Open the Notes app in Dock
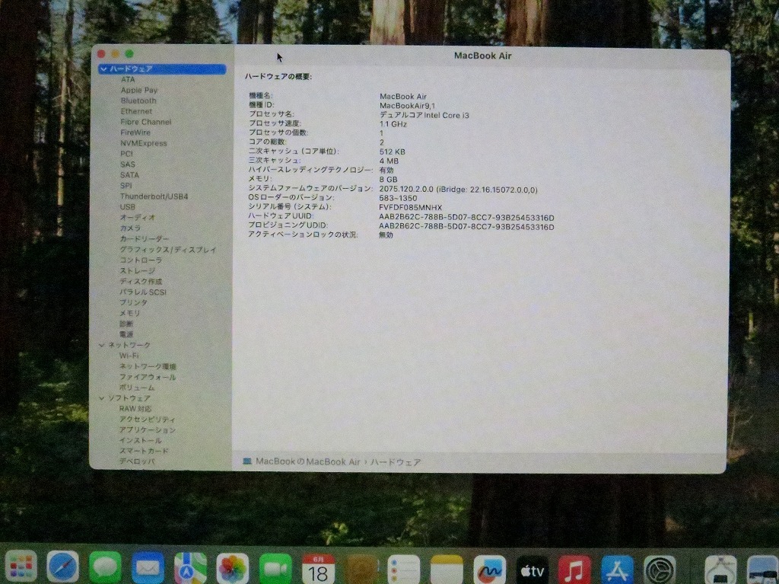The image size is (779, 584). (446, 568)
